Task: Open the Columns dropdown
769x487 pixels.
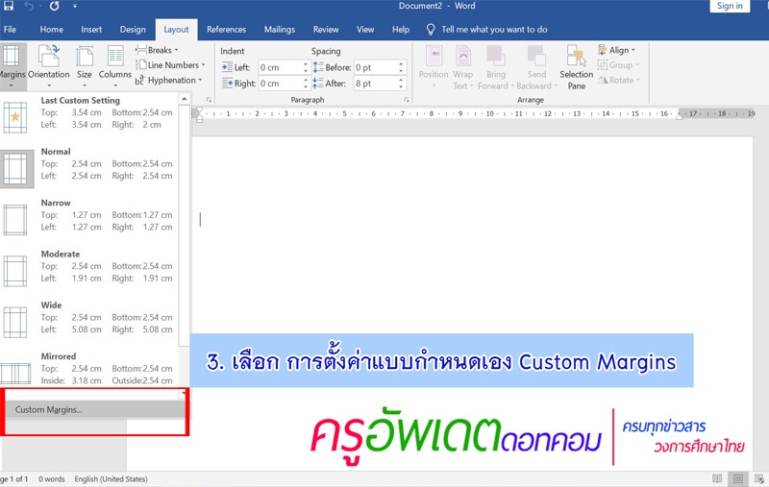Action: coord(115,66)
